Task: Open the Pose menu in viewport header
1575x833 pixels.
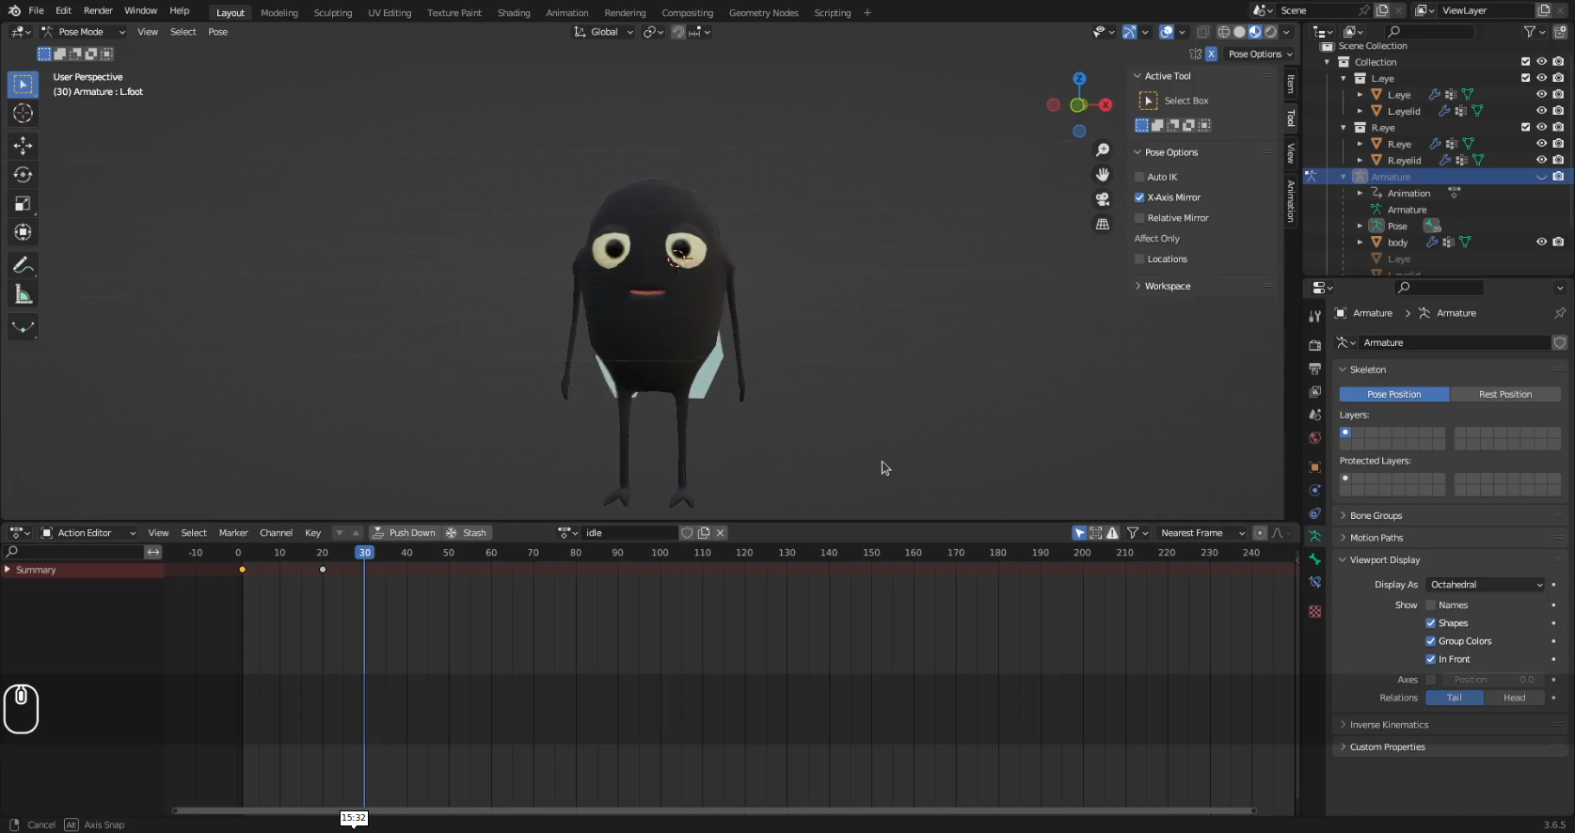Action: pos(217,32)
